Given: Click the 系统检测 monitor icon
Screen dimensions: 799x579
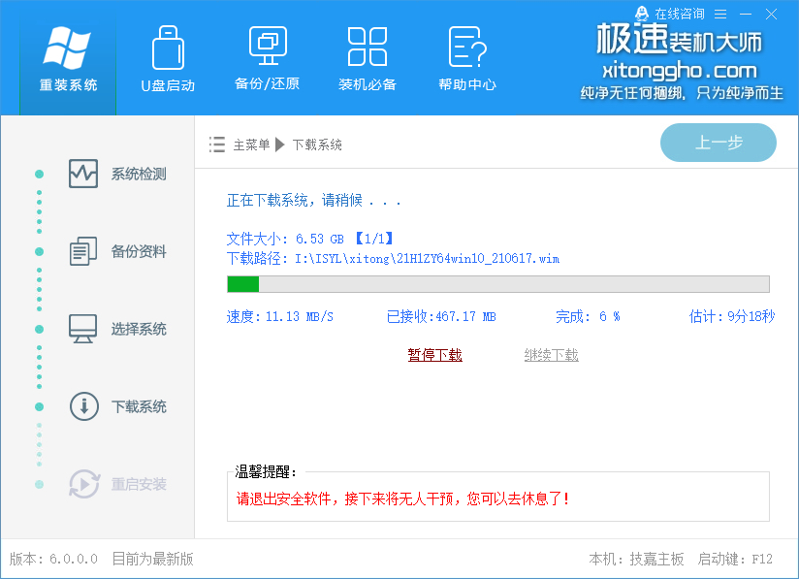Looking at the screenshot, I should [83, 174].
